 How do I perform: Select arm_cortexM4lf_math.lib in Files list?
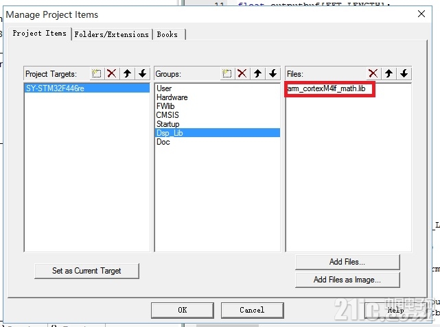point(327,88)
